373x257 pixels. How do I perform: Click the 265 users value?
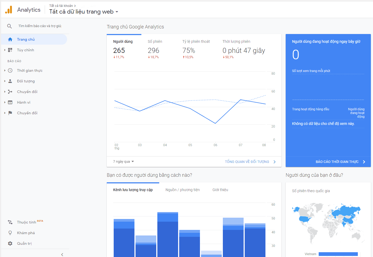[x=119, y=50]
